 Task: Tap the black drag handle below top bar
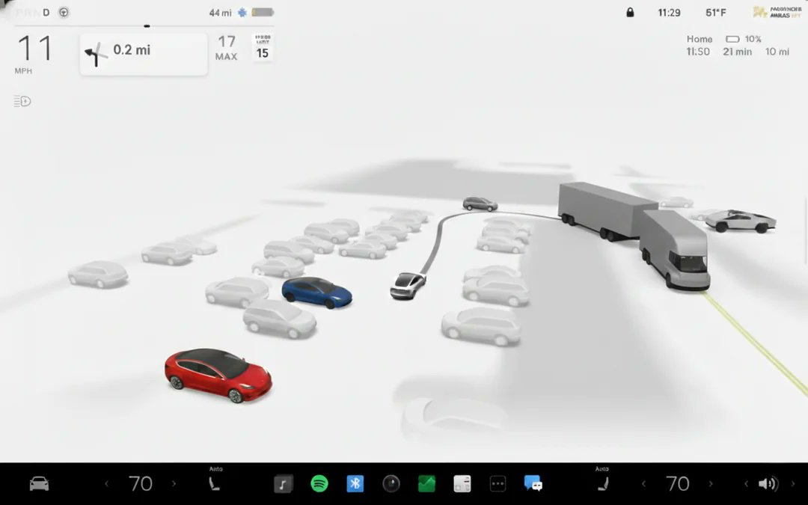pyautogui.click(x=147, y=25)
